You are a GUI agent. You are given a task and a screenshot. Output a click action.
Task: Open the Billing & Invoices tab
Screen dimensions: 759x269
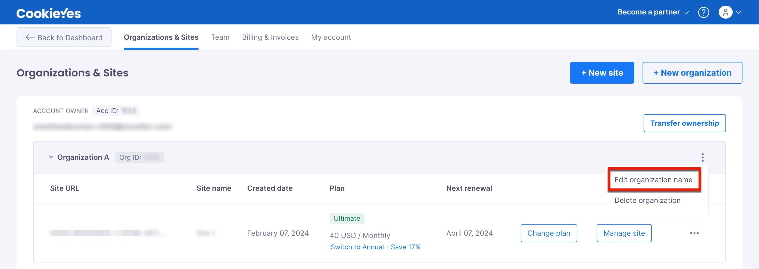(270, 37)
